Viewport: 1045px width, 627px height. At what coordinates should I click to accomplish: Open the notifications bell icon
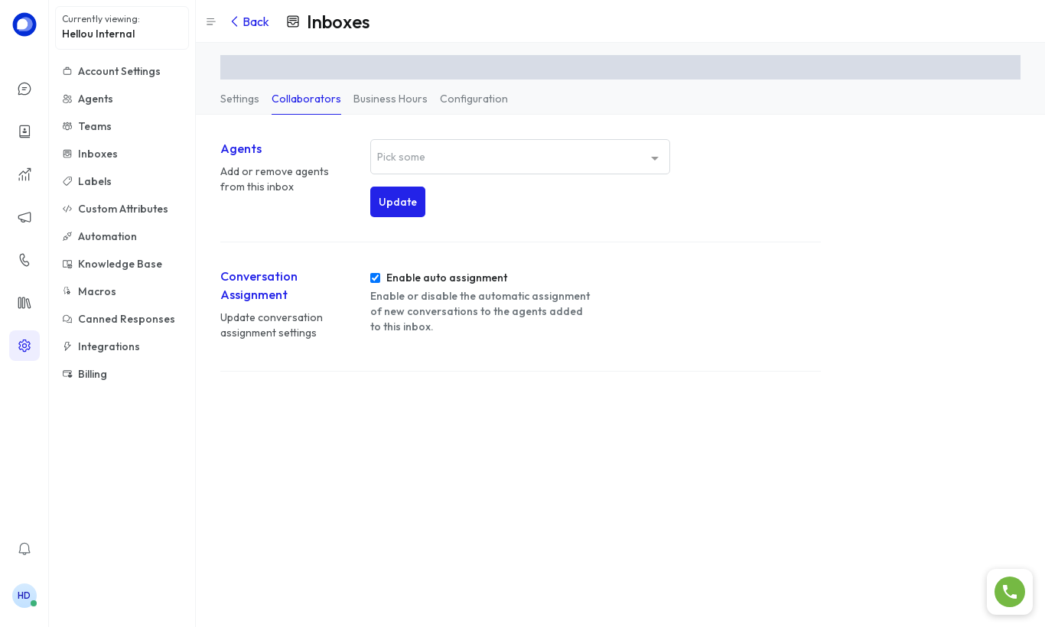click(x=24, y=549)
